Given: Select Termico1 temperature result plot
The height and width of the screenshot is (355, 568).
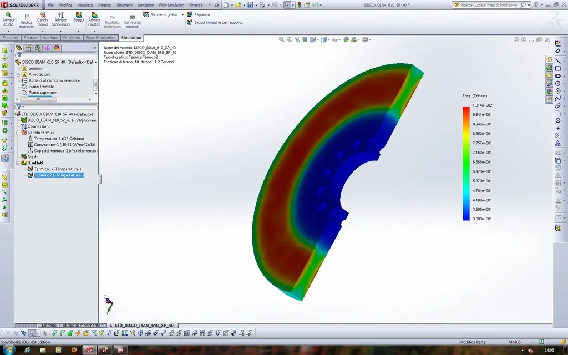Looking at the screenshot, I should click(x=57, y=169).
